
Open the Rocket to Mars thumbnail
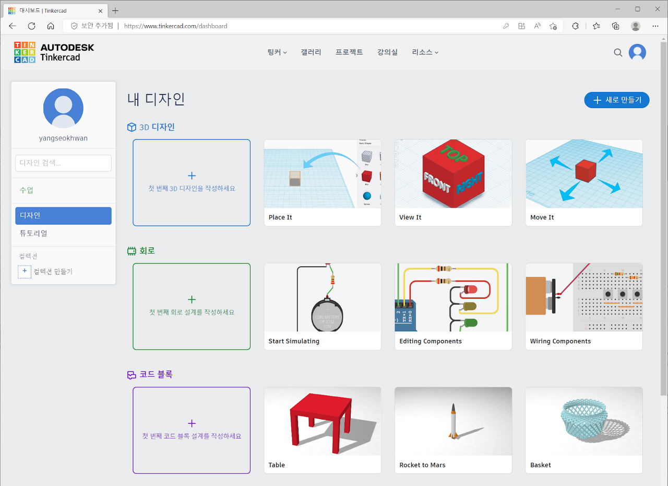[453, 421]
